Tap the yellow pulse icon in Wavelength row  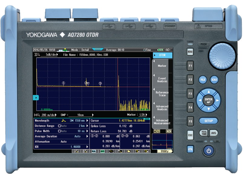point(64,121)
